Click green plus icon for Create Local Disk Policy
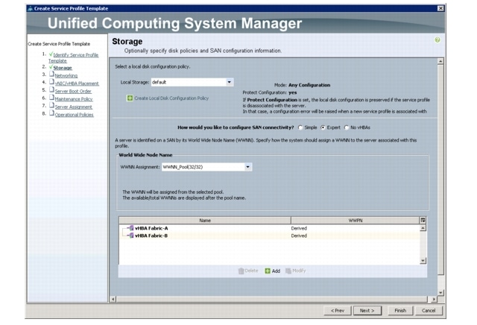Viewport: 477px width, 325px height. point(130,98)
